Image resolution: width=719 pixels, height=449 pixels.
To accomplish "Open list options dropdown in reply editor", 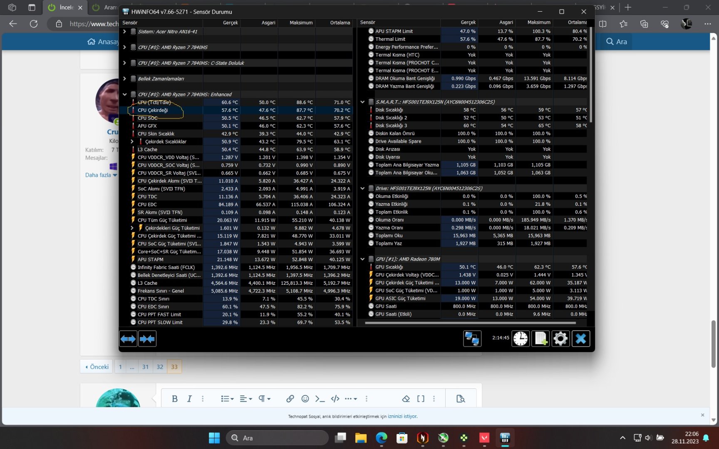I will tap(227, 399).
